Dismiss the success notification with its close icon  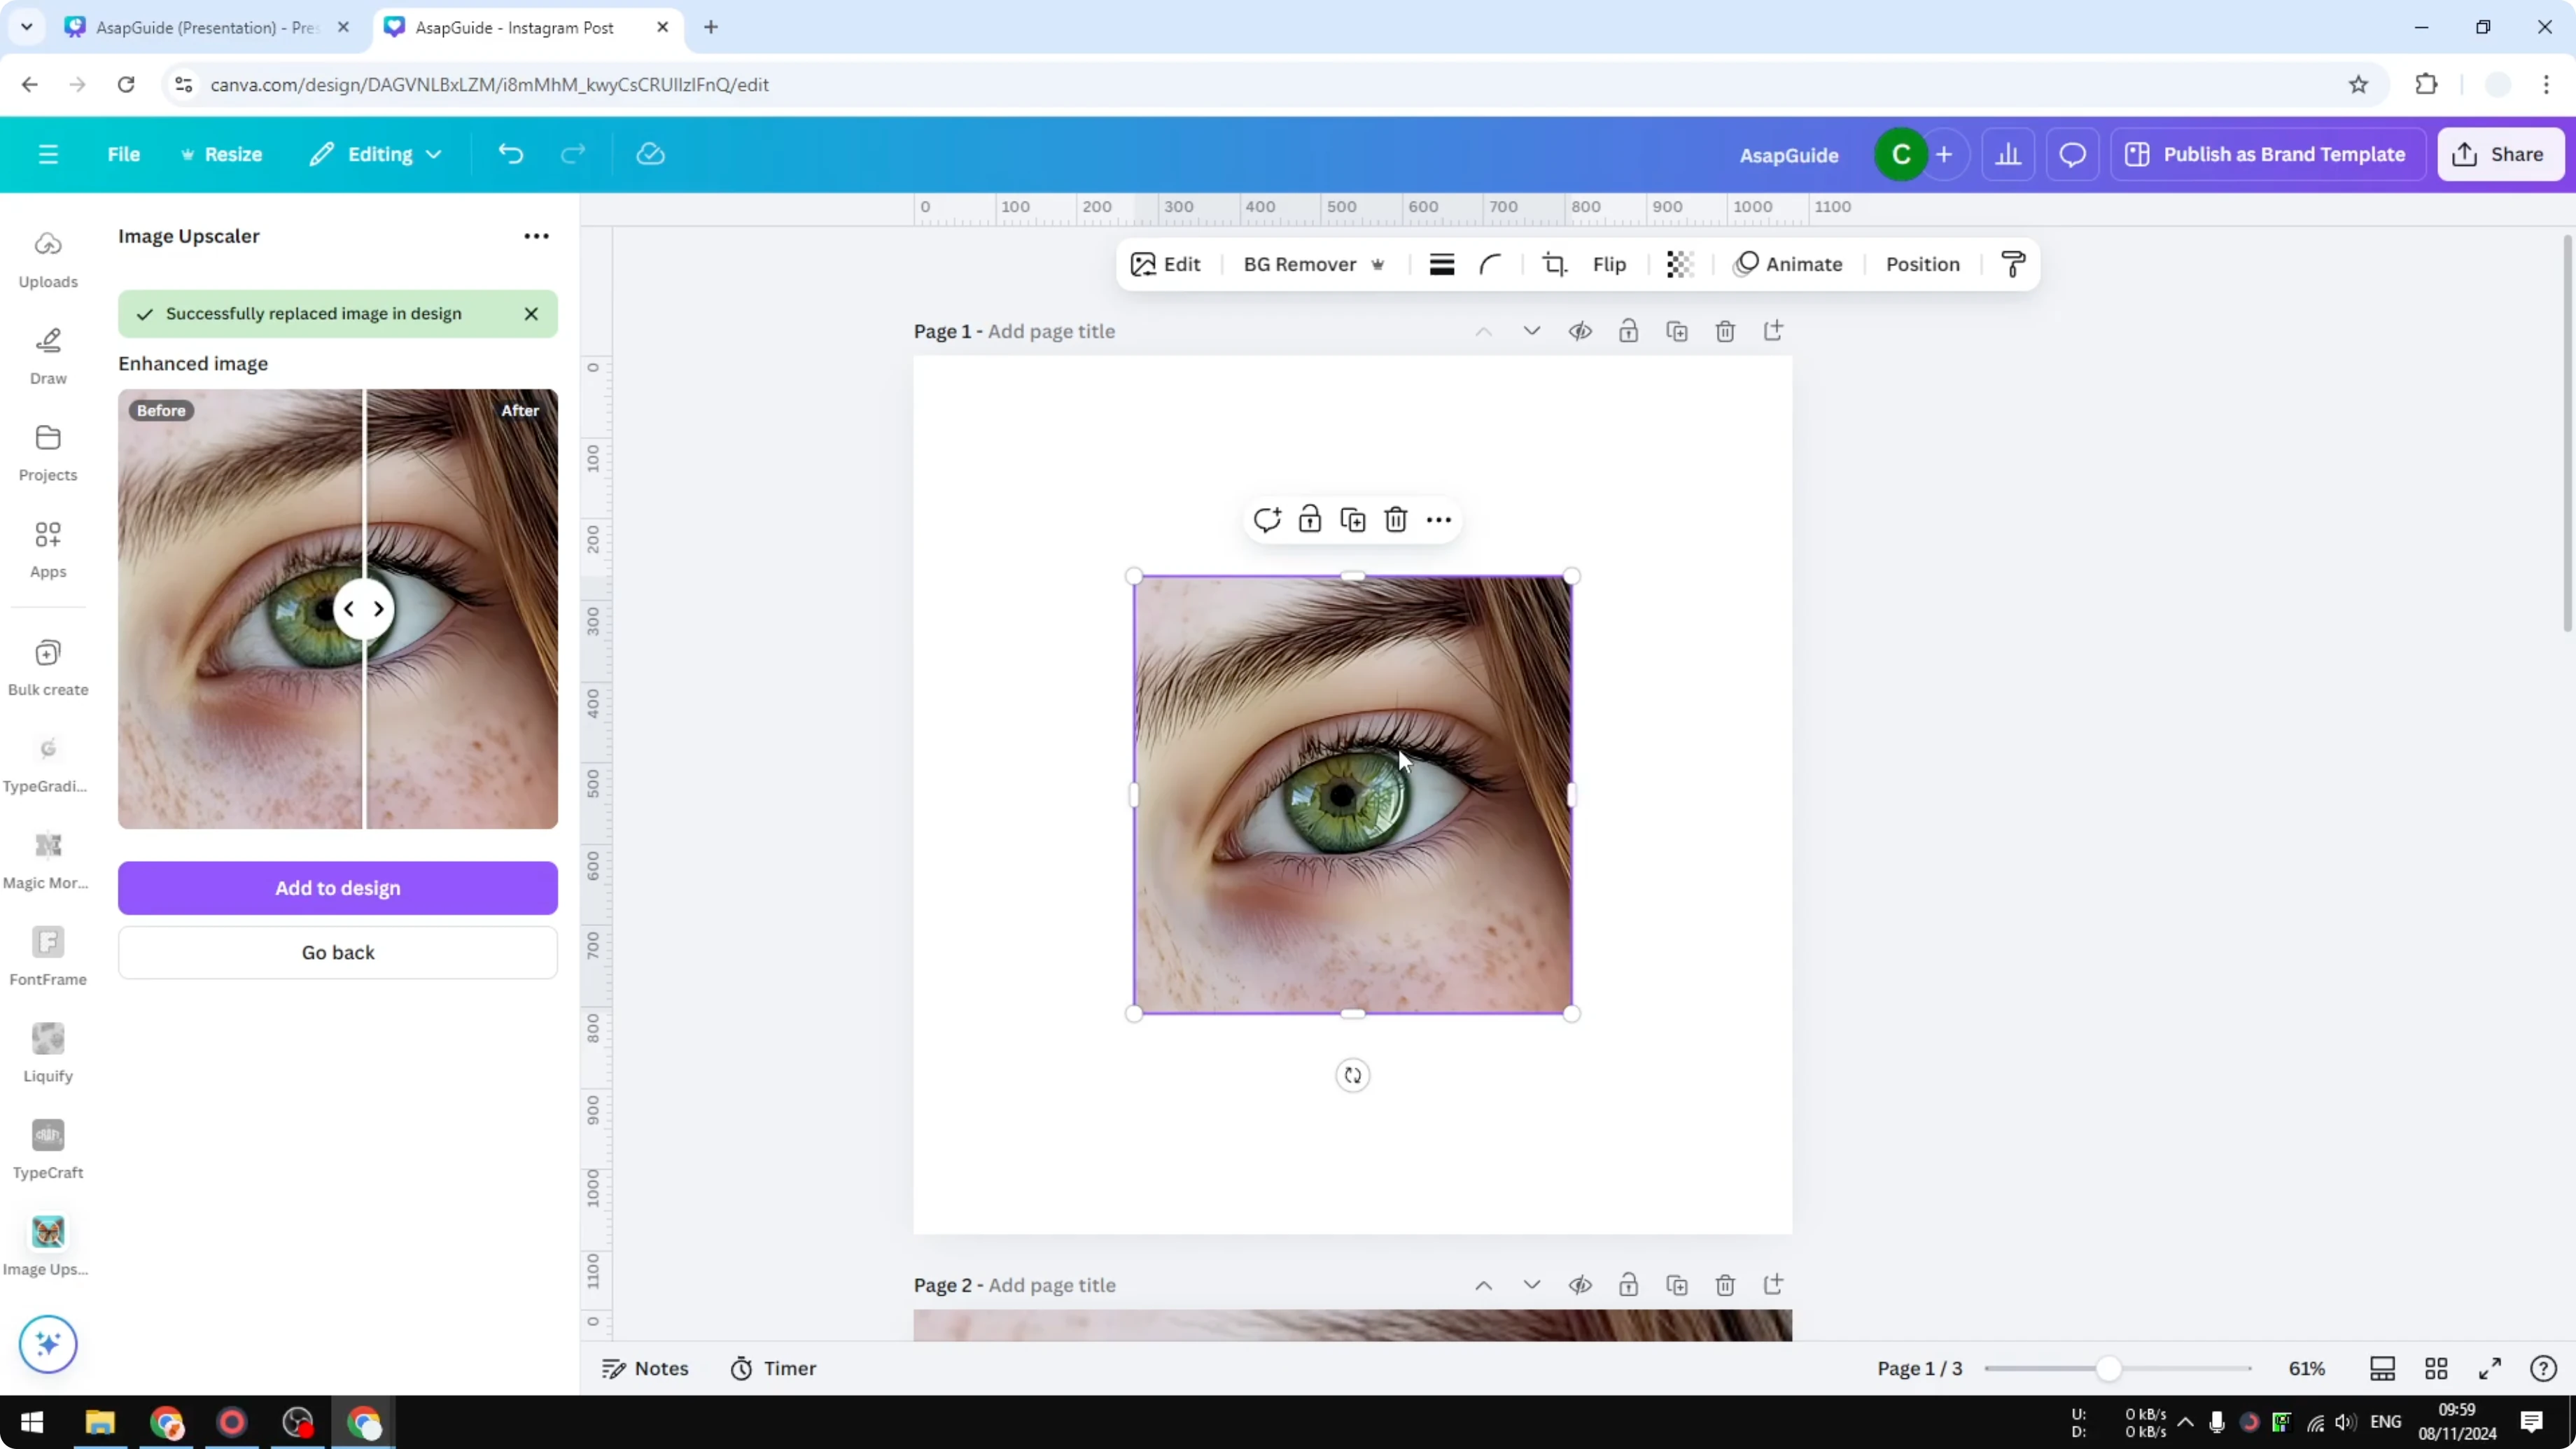pos(531,313)
